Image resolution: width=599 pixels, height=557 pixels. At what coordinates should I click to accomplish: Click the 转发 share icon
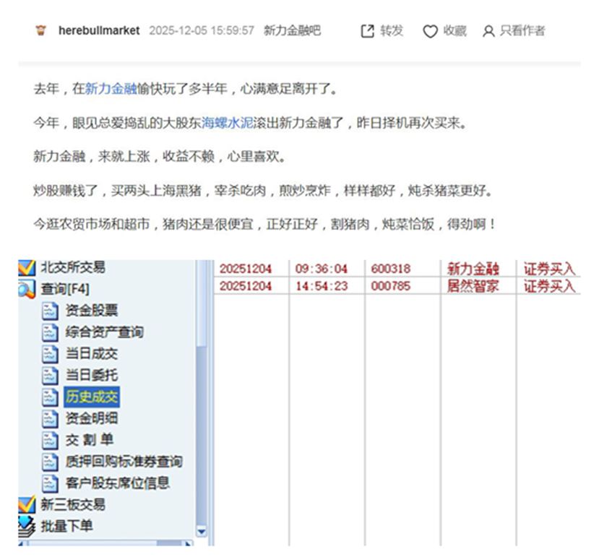point(368,31)
